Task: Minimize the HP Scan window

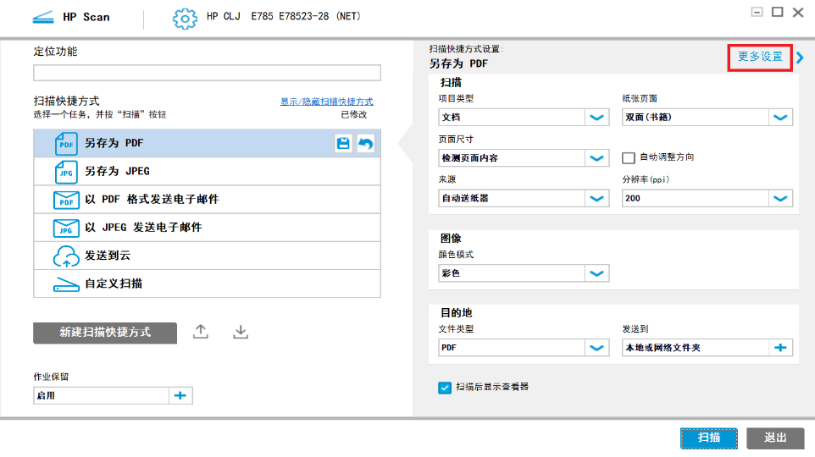Action: (757, 12)
